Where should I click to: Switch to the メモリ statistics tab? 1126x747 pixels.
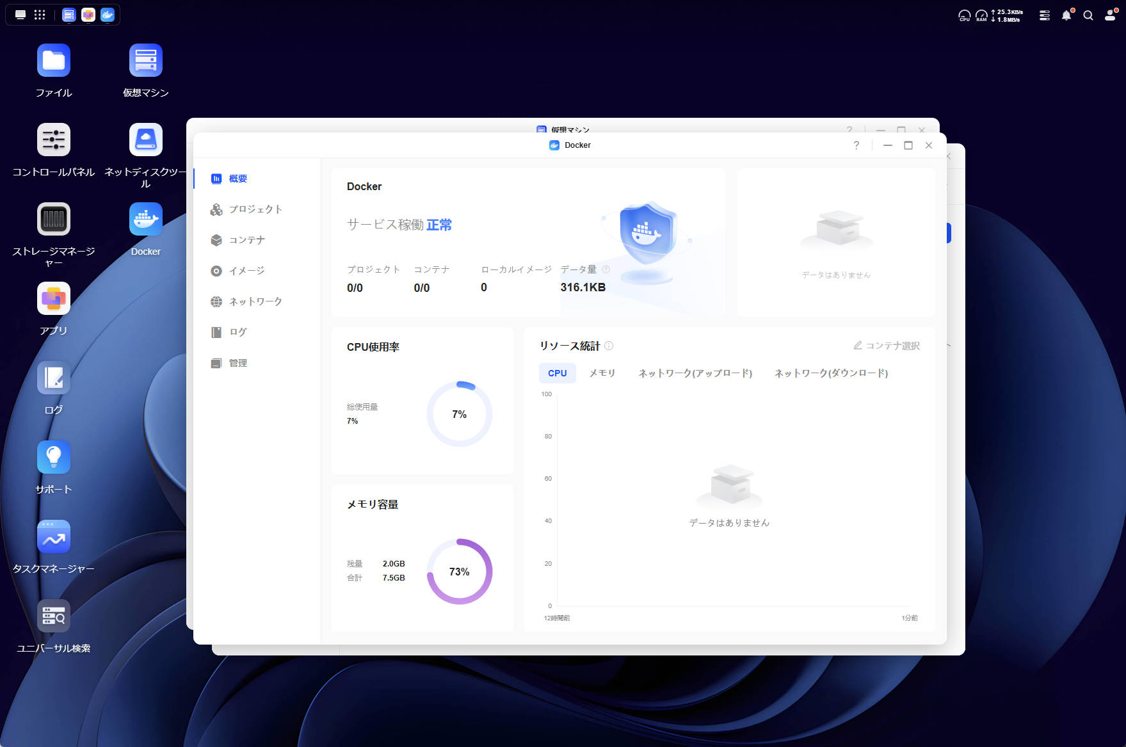pos(602,373)
